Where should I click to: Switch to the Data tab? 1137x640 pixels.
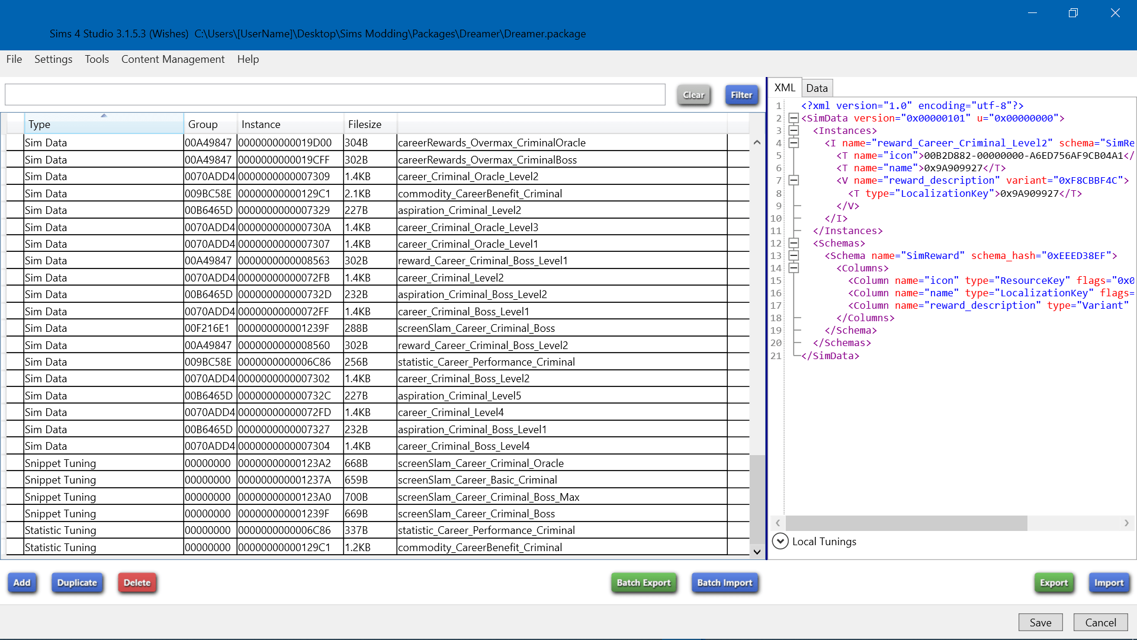[x=817, y=88]
